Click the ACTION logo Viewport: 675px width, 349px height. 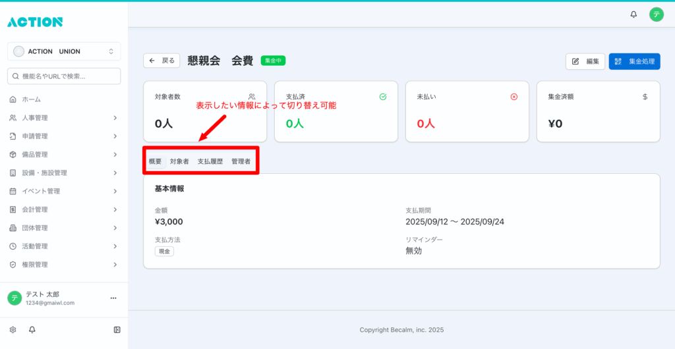[35, 22]
